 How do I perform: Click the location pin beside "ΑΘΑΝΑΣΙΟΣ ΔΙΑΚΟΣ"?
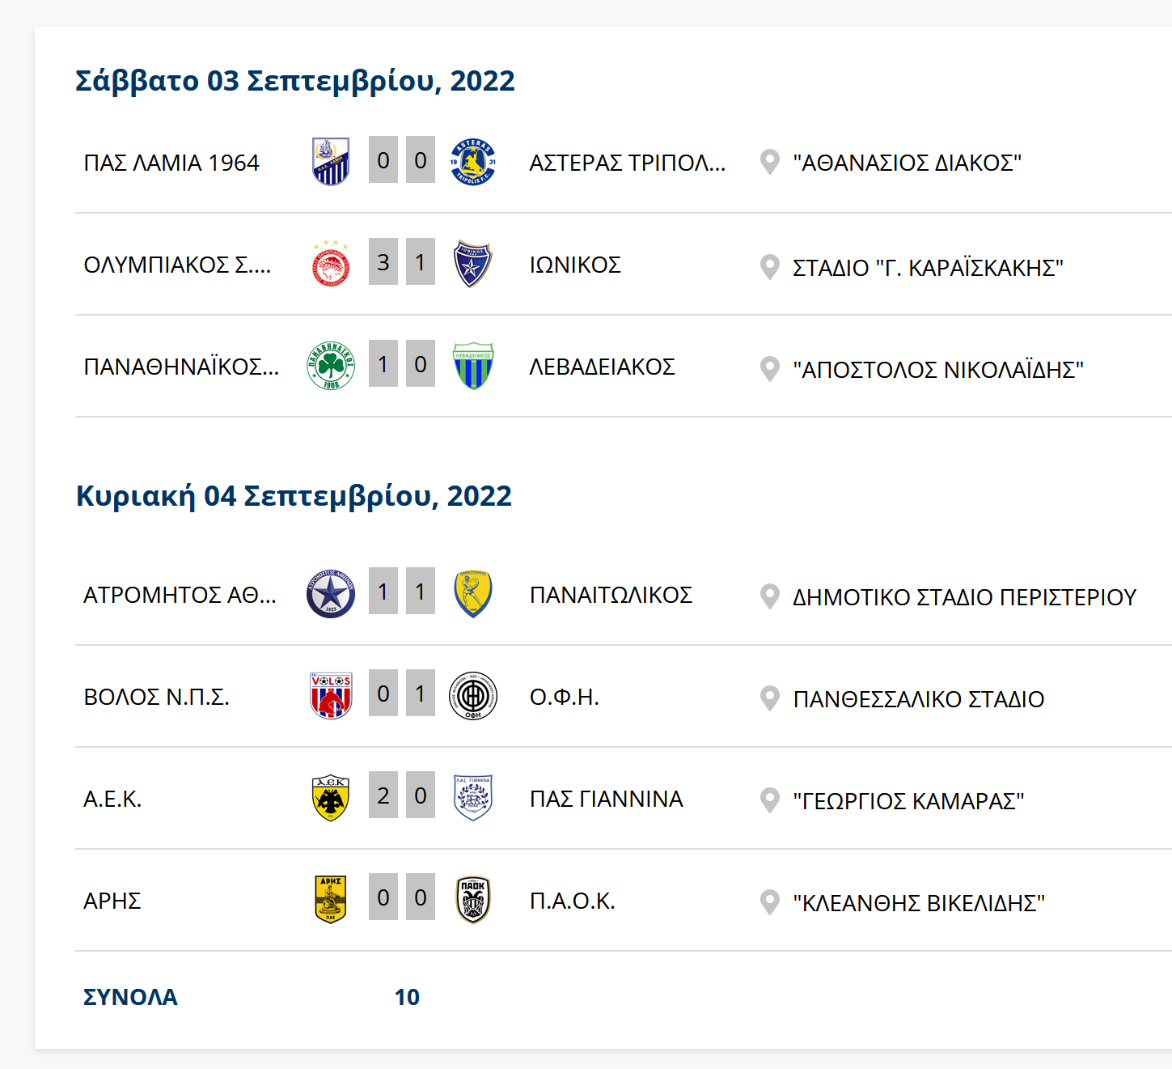[770, 162]
